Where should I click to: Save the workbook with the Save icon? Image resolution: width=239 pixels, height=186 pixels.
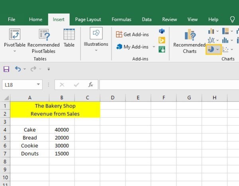(6, 69)
